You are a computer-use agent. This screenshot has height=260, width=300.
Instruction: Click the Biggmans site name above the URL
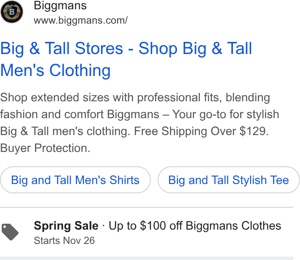(x=60, y=5)
